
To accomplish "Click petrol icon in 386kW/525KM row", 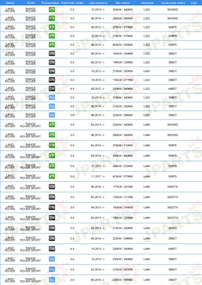I will (x=52, y=166).
